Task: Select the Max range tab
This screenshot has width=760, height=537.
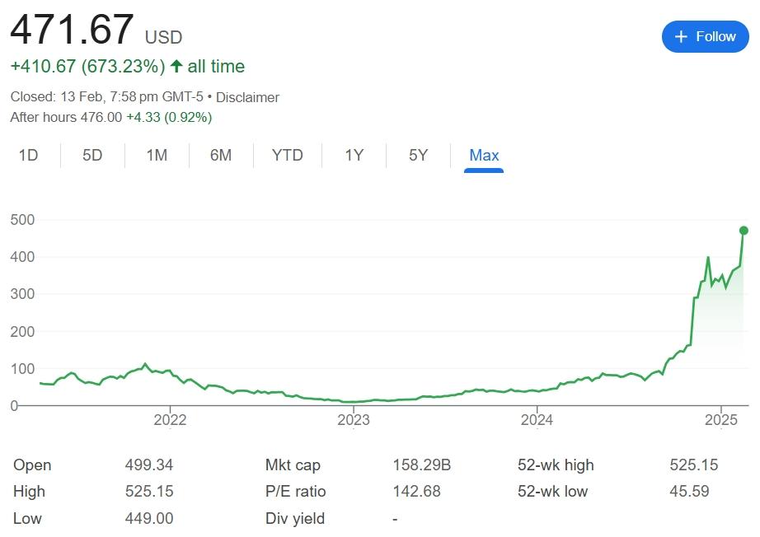Action: tap(484, 155)
